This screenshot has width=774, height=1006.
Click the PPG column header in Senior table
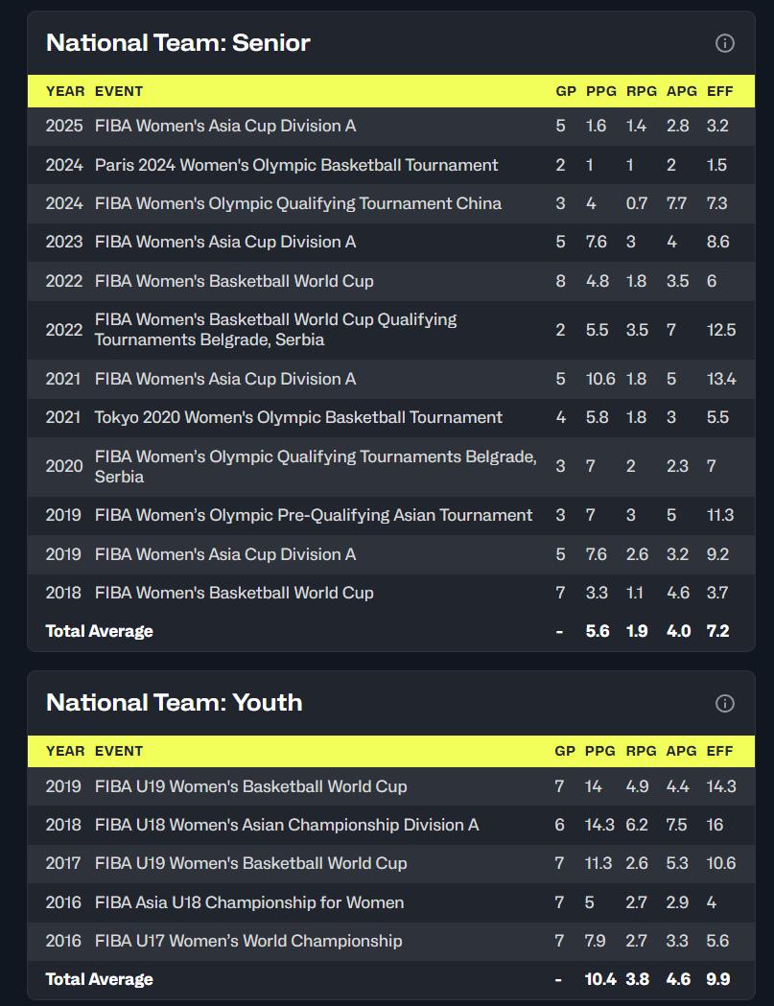(600, 91)
